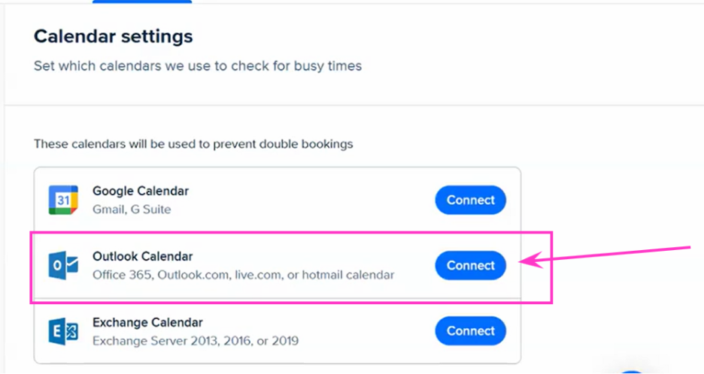The width and height of the screenshot is (704, 374).
Task: Click the Google Calendar logo icon
Action: 63,200
